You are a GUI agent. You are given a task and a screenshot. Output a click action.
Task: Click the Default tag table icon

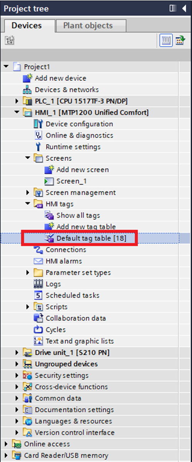click(49, 238)
